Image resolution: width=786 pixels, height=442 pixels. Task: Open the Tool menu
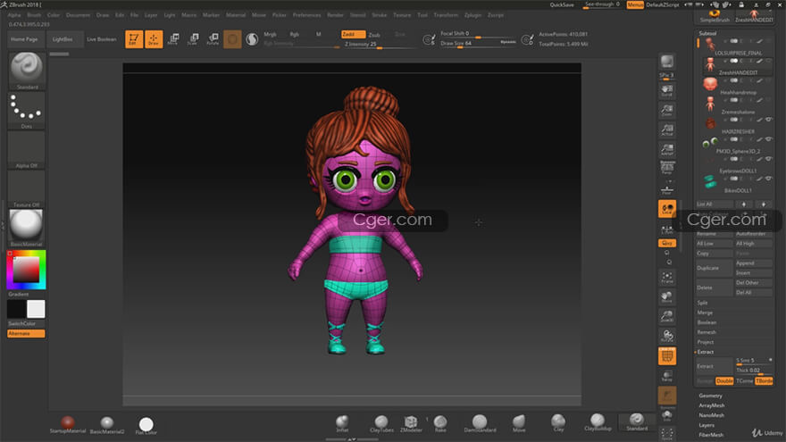pyautogui.click(x=422, y=15)
